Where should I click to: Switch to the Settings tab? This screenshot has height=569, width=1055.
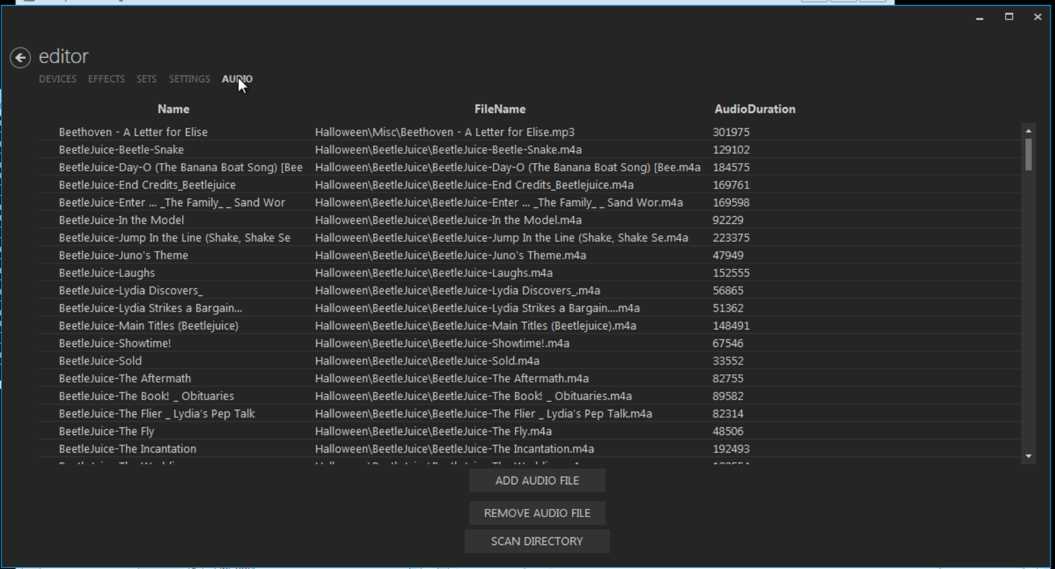189,79
